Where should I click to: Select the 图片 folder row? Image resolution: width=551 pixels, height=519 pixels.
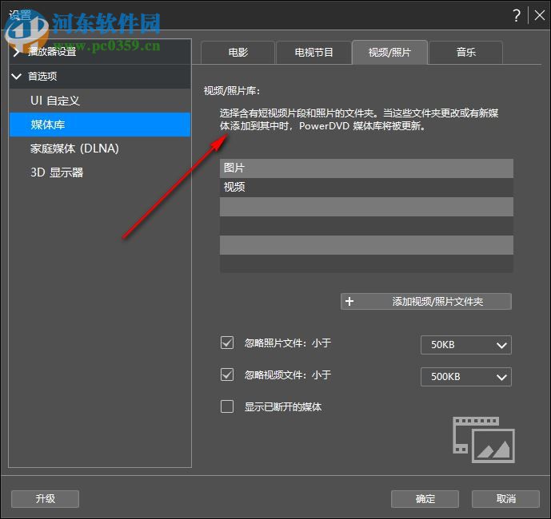366,168
